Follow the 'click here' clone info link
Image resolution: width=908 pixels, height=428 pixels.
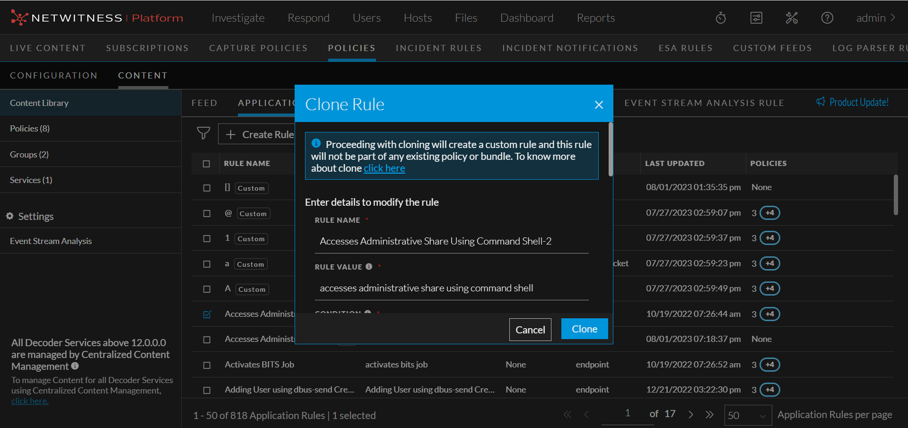(x=384, y=168)
